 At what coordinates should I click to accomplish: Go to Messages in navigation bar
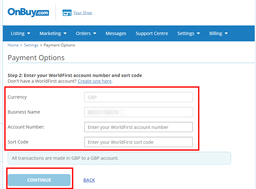click(x=116, y=33)
